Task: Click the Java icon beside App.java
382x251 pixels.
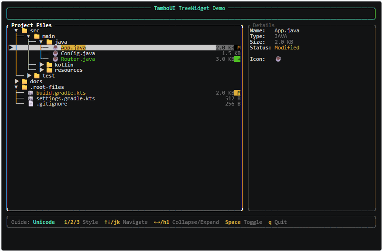Action: [56, 48]
